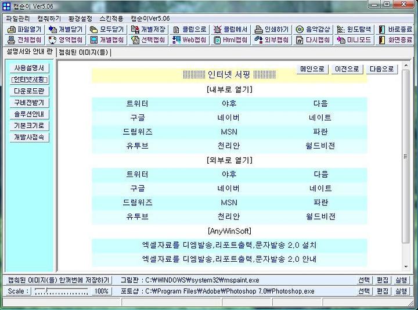
Task: Start Html캡춰 capture
Action: (230, 40)
